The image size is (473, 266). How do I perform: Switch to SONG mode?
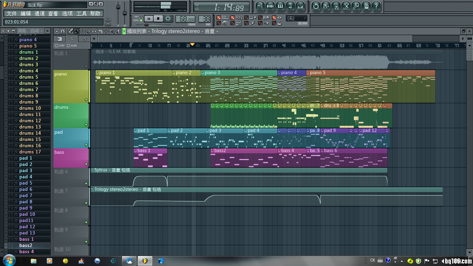[141, 20]
